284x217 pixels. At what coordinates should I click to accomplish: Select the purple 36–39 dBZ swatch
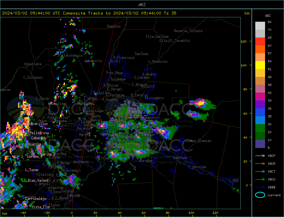tap(260, 105)
